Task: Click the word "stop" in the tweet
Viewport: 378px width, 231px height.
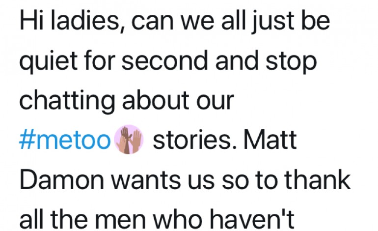Action: pos(291,61)
